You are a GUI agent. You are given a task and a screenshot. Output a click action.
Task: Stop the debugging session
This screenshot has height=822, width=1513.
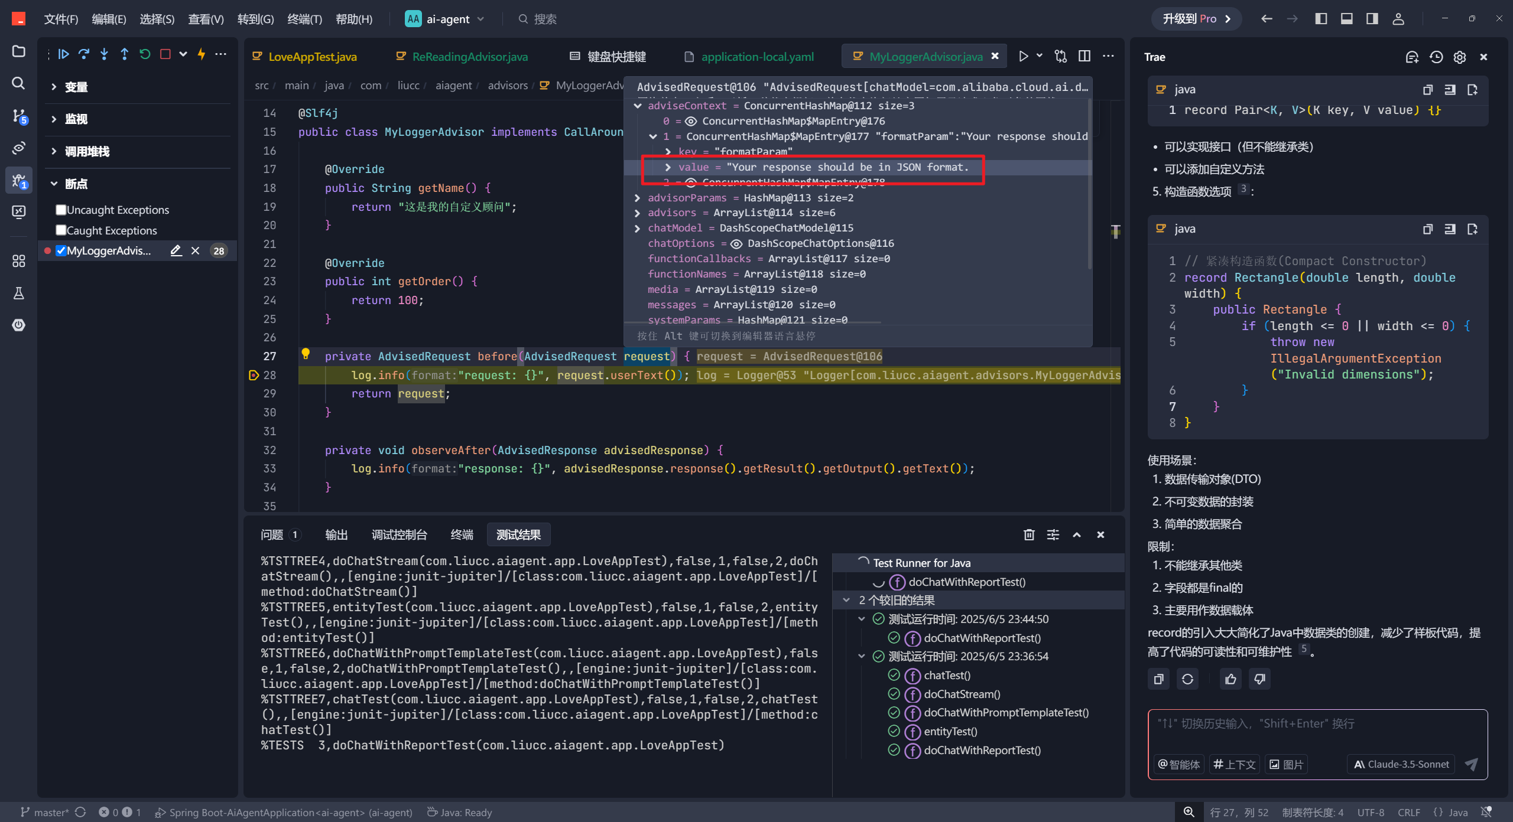[x=165, y=54]
